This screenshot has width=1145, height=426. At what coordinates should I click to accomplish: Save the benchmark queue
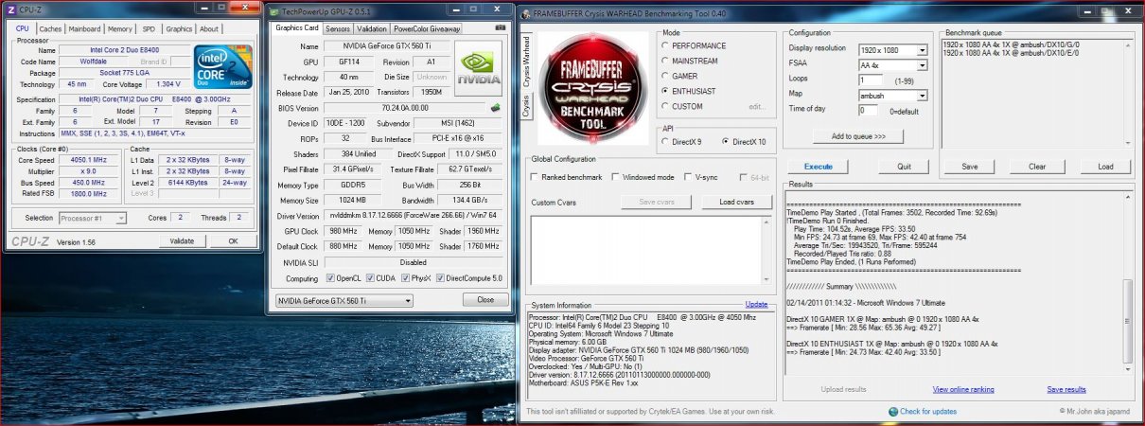(970, 167)
